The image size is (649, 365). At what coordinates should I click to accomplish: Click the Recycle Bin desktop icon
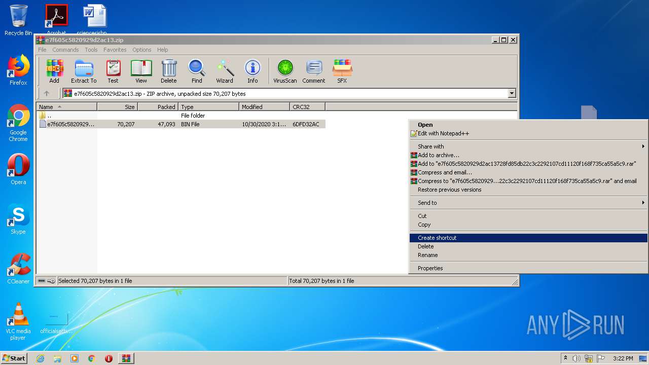[x=18, y=20]
